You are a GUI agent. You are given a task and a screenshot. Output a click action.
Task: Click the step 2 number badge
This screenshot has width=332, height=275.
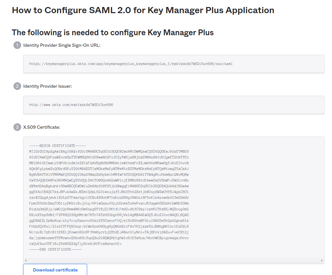[17, 86]
